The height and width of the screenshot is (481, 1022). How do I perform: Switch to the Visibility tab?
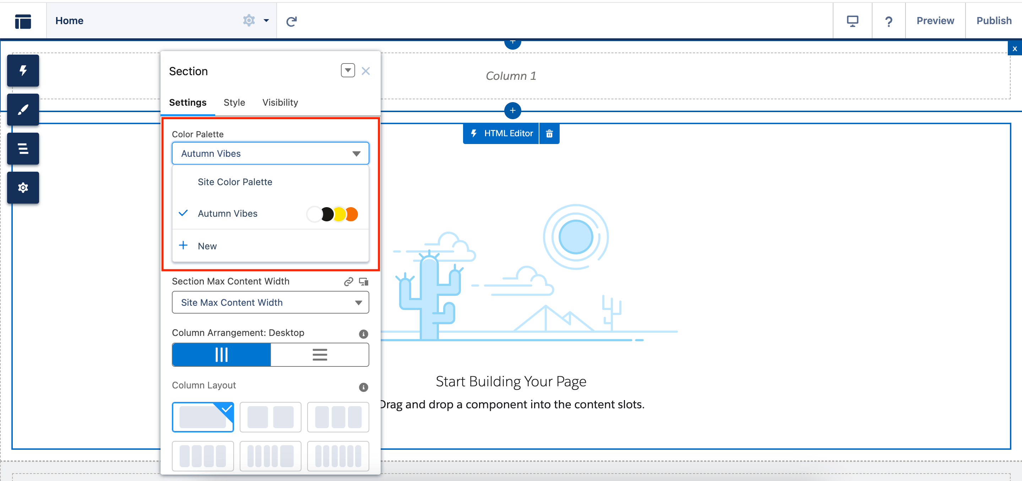279,102
